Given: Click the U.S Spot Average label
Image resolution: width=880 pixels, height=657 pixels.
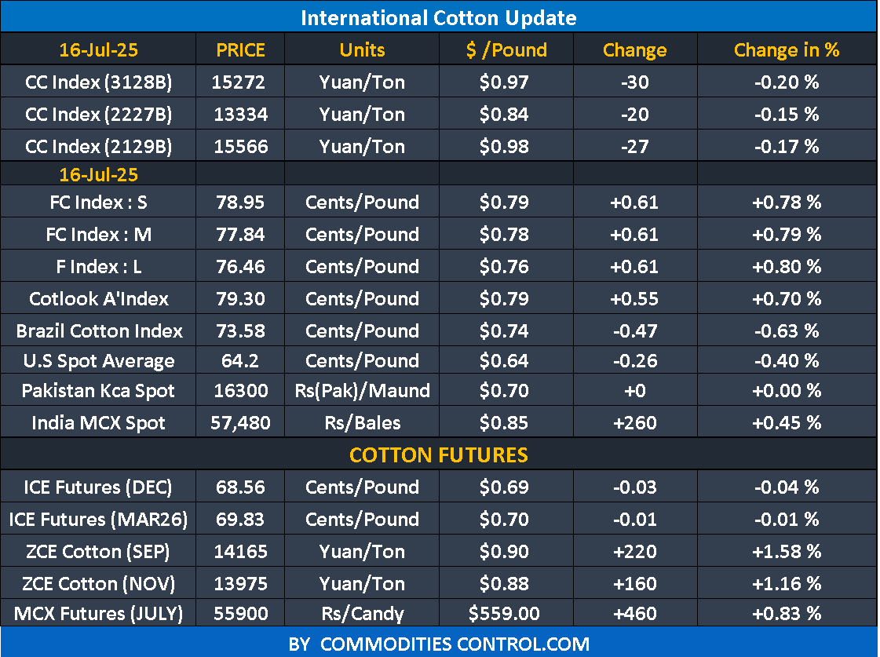Looking at the screenshot, I should pos(98,361).
